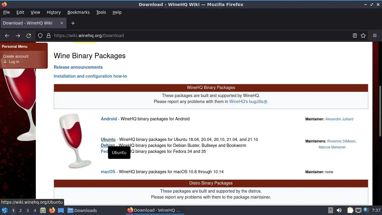Switch to workspace 4 in taskbar
This screenshot has height=215, width=382.
coord(35,211)
